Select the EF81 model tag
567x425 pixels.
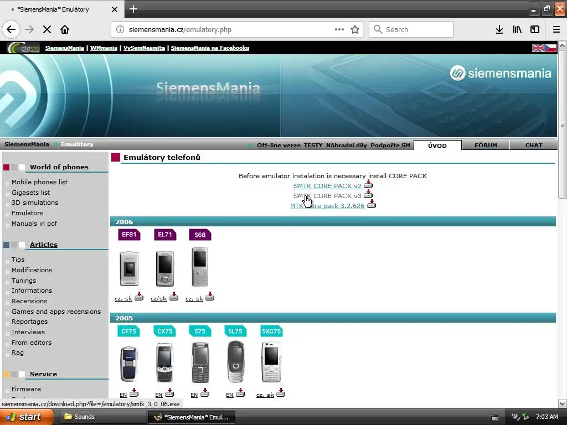click(129, 235)
